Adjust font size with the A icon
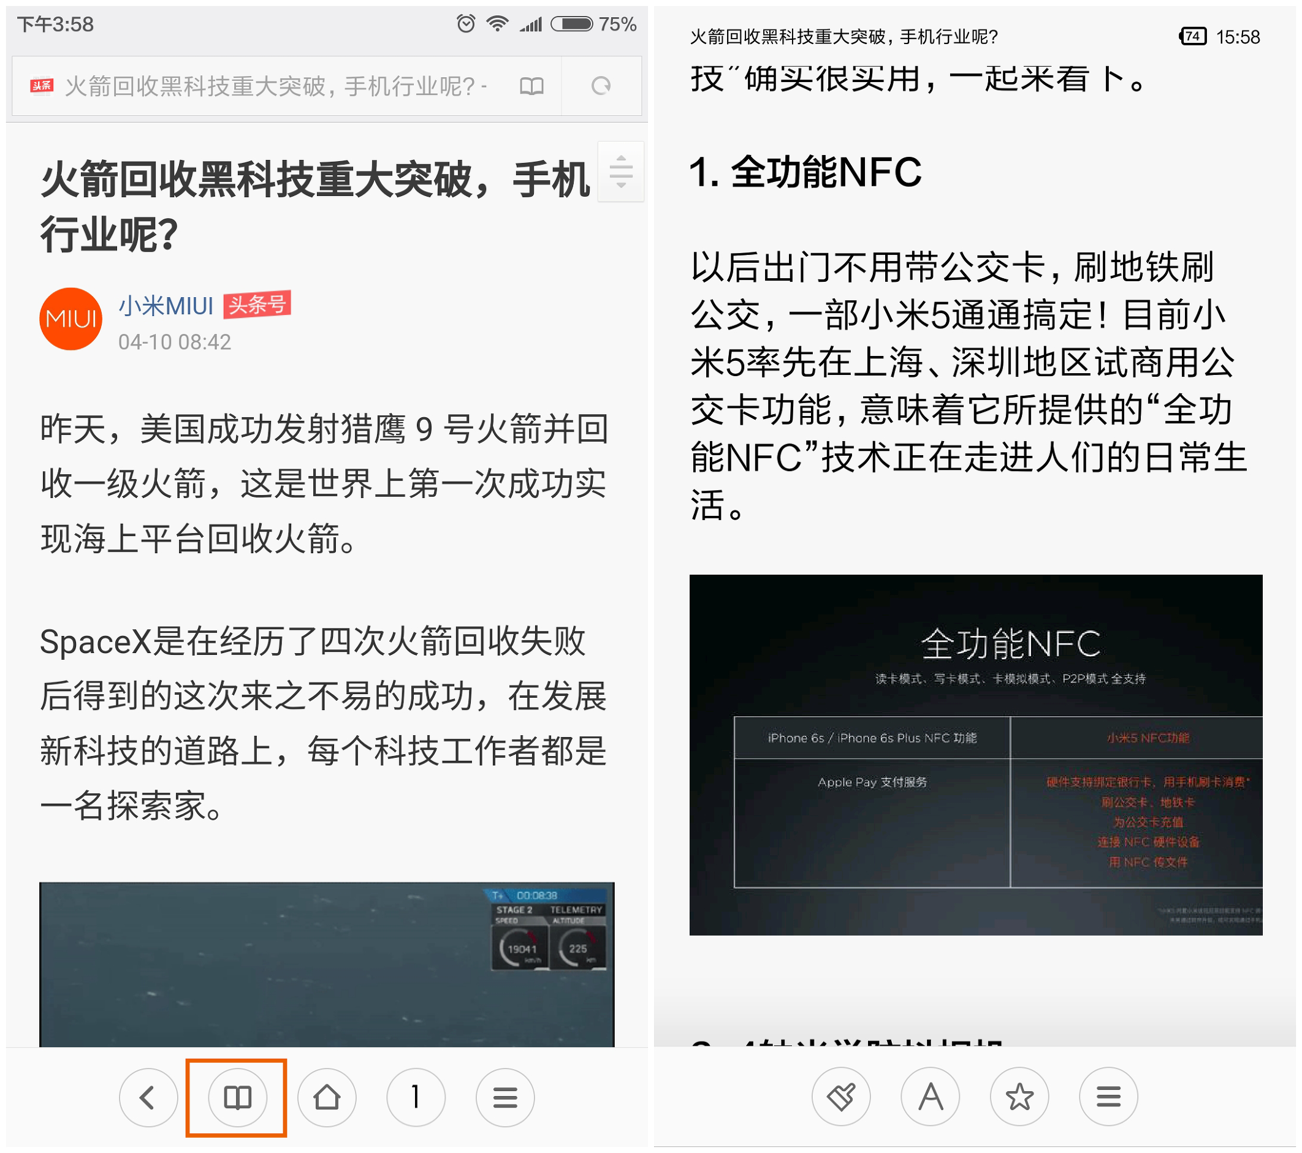This screenshot has width=1302, height=1153. (x=930, y=1097)
